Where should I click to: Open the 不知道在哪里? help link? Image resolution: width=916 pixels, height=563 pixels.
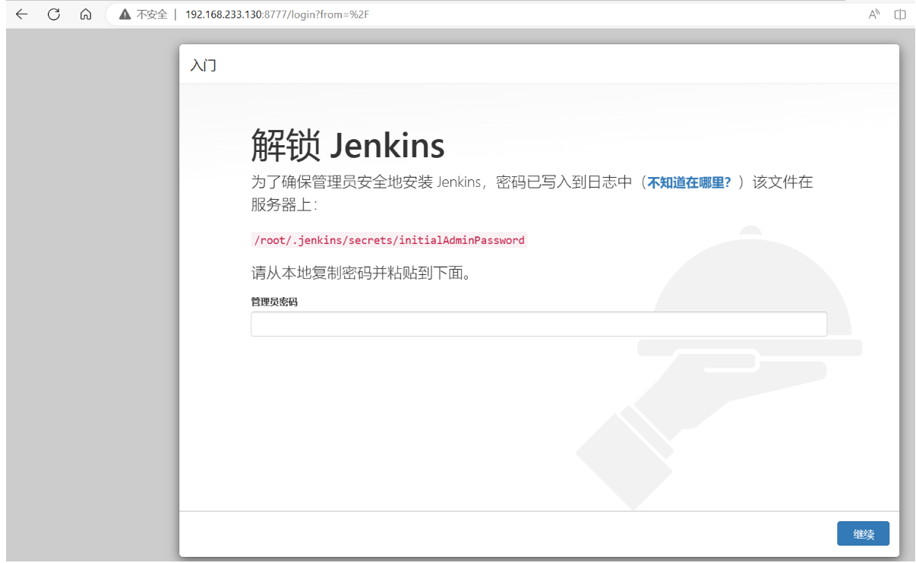[689, 182]
